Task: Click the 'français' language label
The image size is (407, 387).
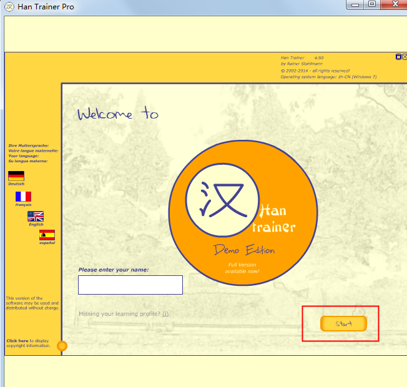Action: 23,205
